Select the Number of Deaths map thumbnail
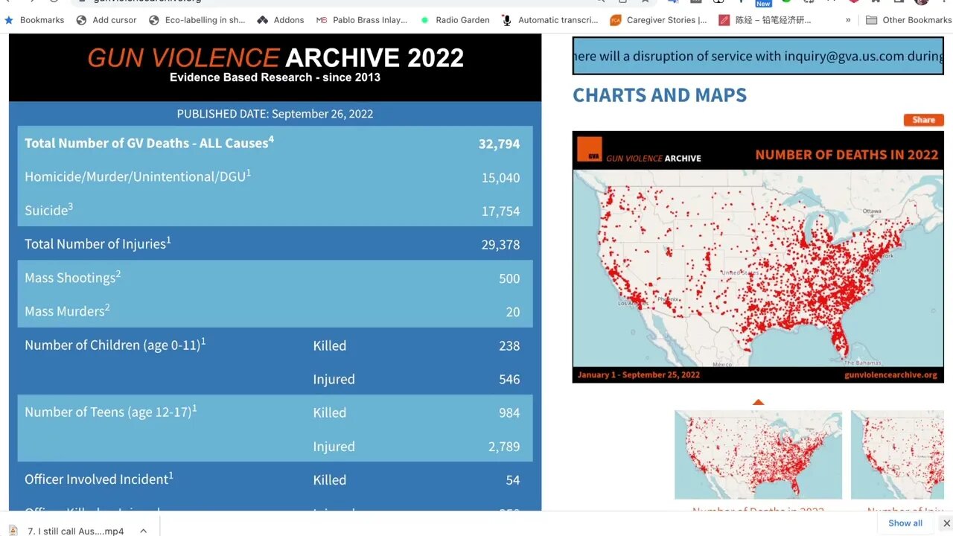 click(x=758, y=454)
